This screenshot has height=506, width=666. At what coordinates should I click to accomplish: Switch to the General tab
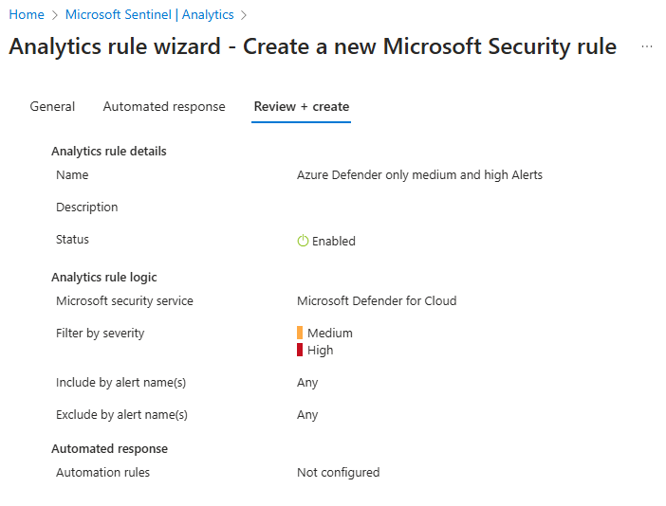pos(52,106)
